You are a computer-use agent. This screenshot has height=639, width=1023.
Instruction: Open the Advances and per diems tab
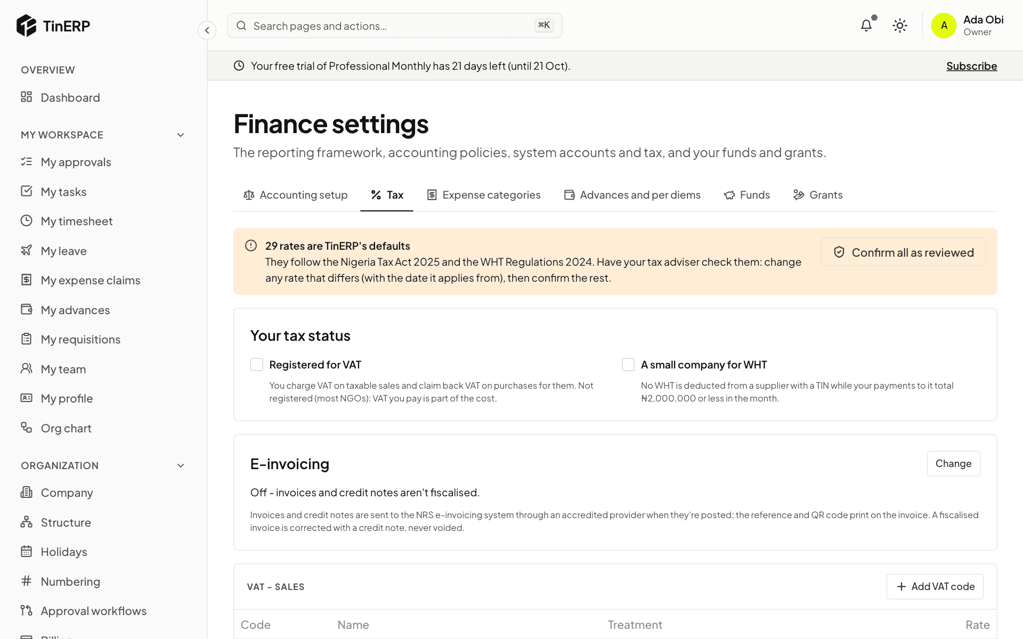[x=632, y=195]
